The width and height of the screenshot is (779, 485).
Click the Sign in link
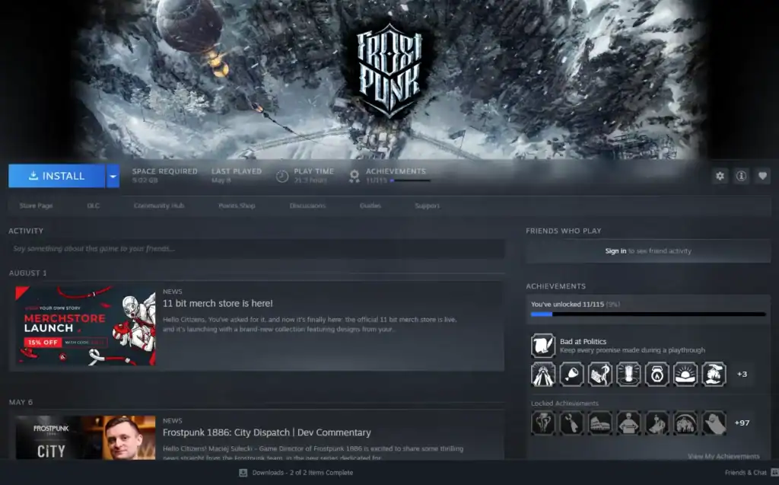(615, 250)
